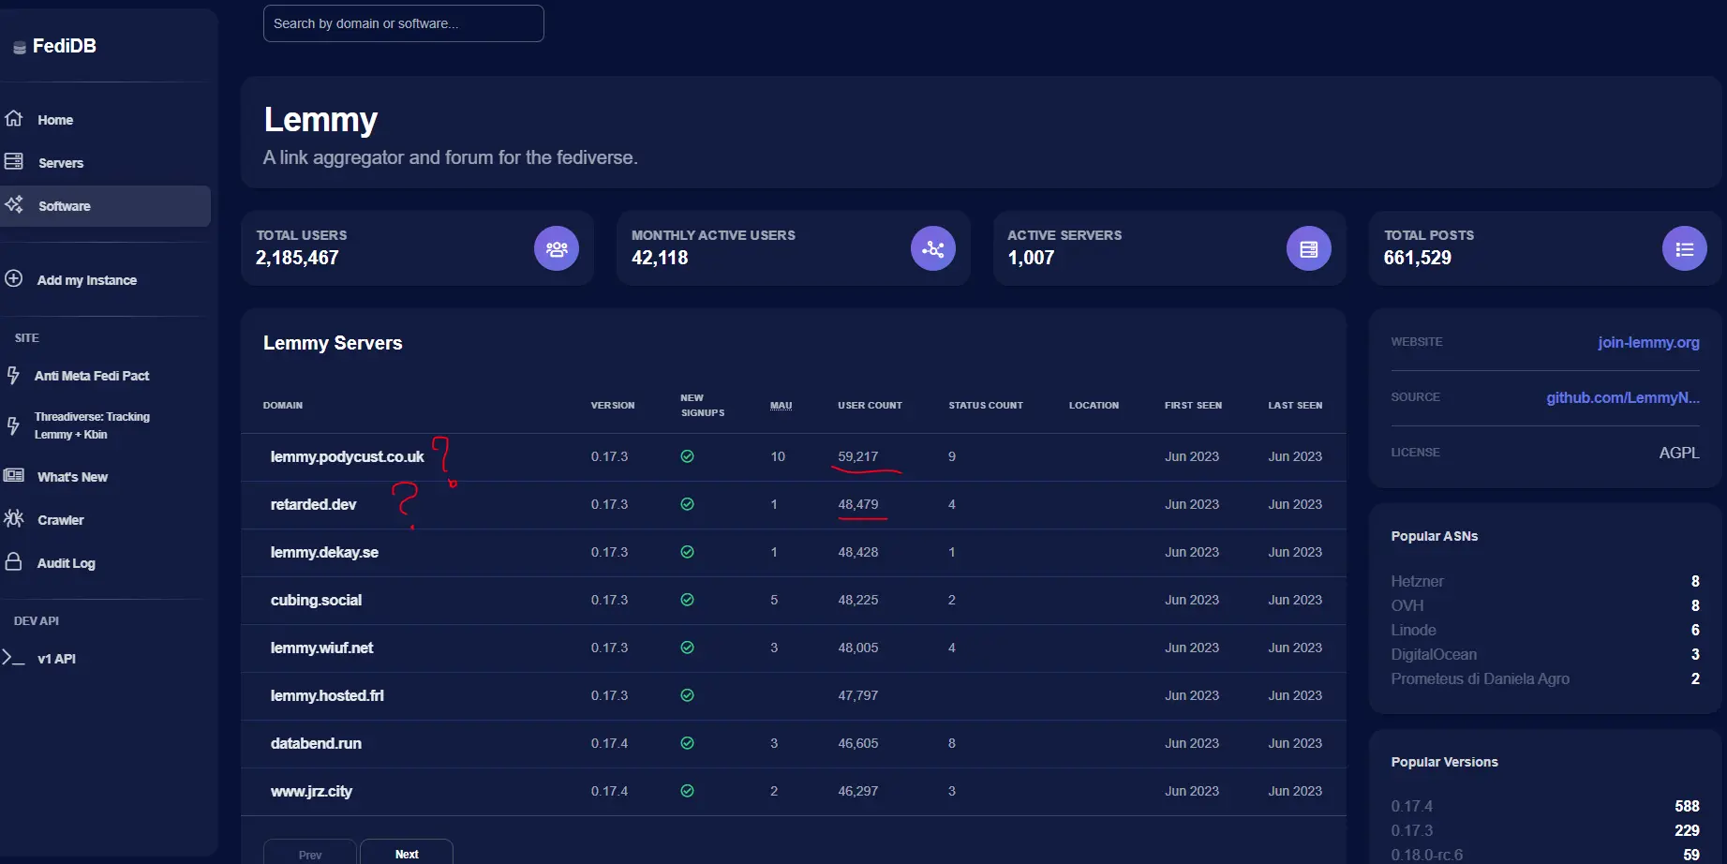Click the Domain column header
1727x864 pixels.
(x=283, y=406)
